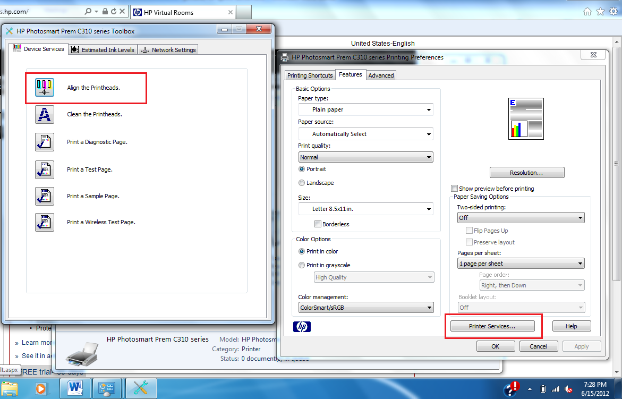Switch to the Device Services tab

pyautogui.click(x=38, y=49)
